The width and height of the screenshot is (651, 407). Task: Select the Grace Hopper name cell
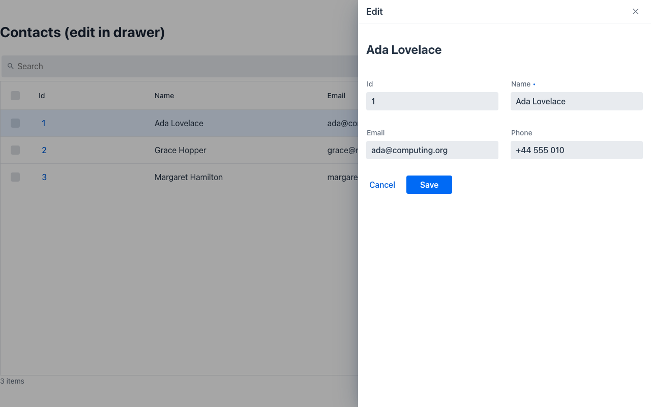tap(181, 150)
